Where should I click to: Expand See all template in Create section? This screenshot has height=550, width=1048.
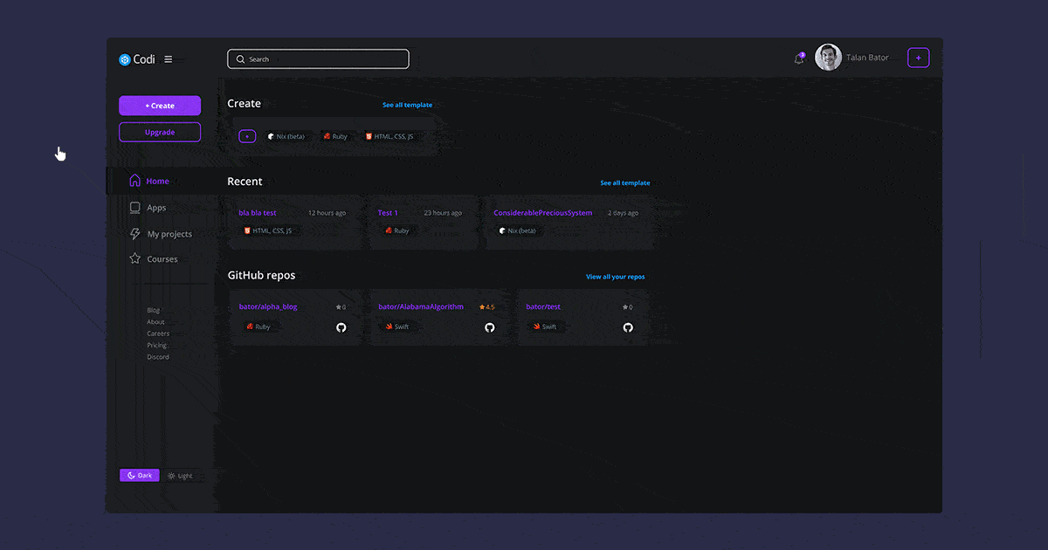pos(407,105)
